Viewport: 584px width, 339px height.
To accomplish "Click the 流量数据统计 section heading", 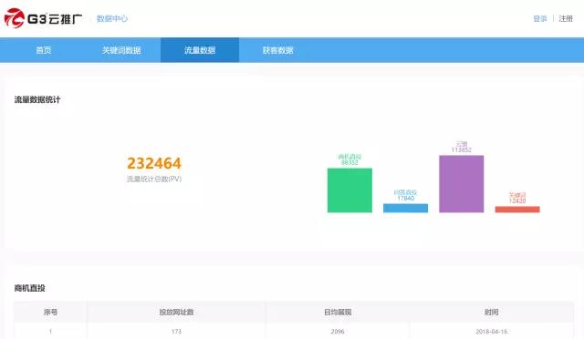I will pos(37,99).
